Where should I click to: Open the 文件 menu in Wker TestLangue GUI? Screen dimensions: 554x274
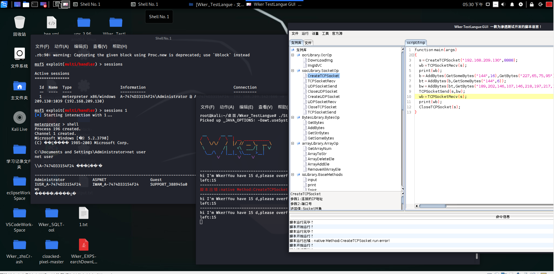point(295,33)
